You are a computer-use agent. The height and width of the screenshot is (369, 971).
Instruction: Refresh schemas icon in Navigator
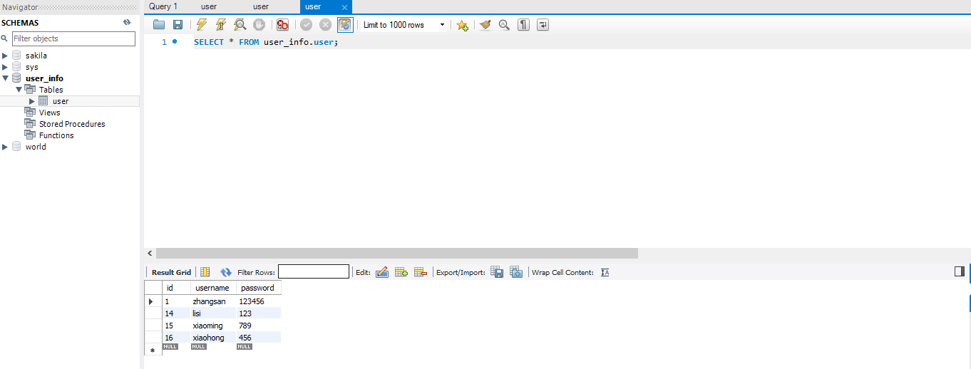[x=127, y=22]
